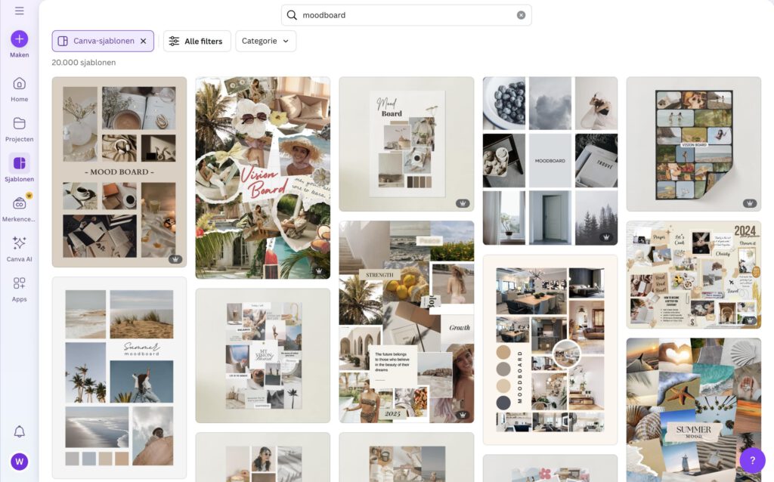Image resolution: width=774 pixels, height=482 pixels.
Task: Open the notifications bell
Action: (18, 431)
